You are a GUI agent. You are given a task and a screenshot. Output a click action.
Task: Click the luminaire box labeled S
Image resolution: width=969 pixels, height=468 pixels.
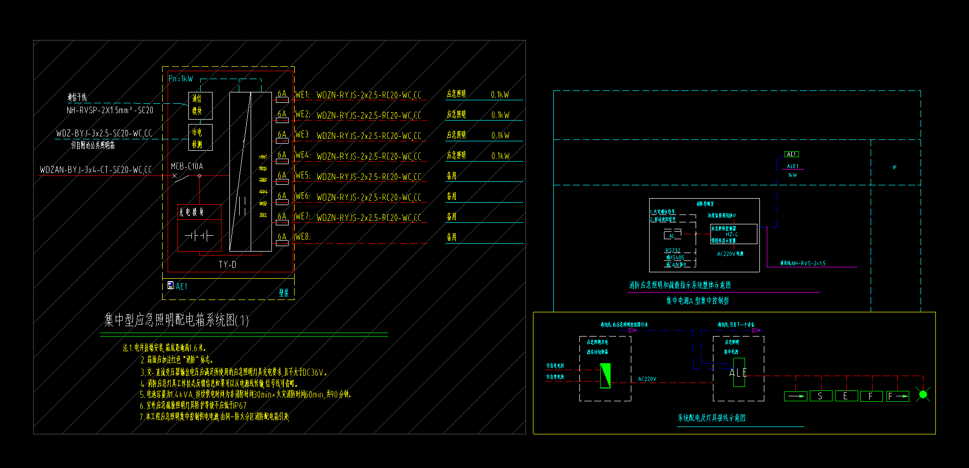point(821,396)
